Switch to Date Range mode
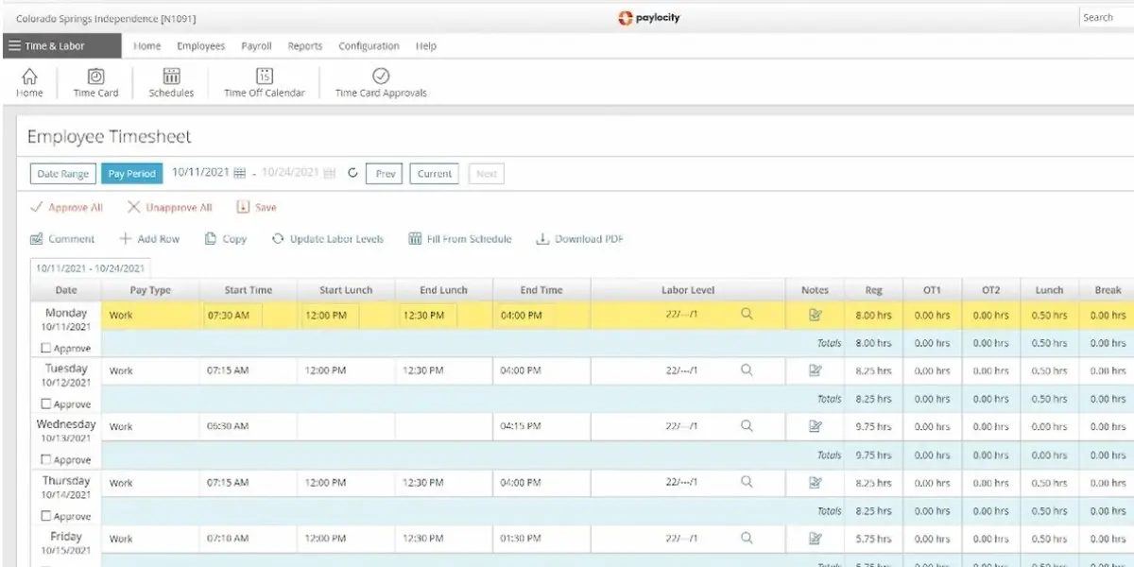 coord(61,174)
